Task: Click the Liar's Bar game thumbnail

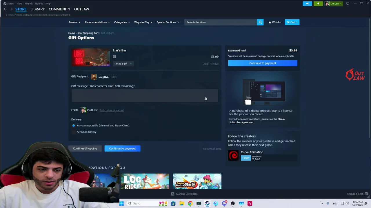Action: (90, 57)
